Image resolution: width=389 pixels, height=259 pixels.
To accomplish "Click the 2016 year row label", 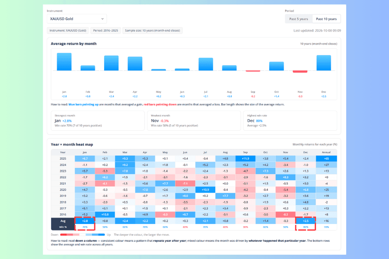I will pyautogui.click(x=63, y=215).
